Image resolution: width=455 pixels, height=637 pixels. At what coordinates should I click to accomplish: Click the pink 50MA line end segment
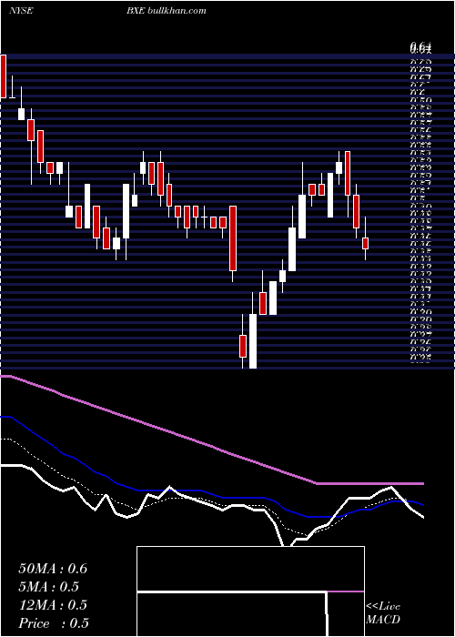(369, 483)
